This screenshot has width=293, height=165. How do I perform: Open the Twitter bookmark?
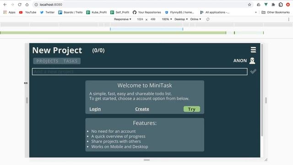point(47,12)
